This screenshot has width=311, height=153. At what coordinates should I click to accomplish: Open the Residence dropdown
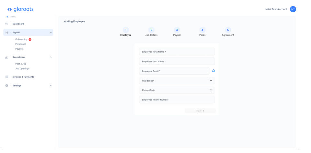point(177,81)
